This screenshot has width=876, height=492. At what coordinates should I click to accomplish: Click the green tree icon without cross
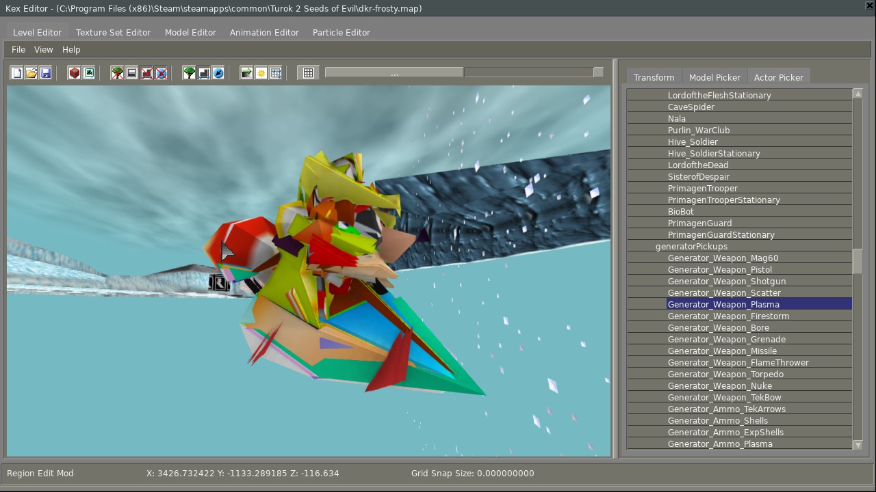[190, 73]
